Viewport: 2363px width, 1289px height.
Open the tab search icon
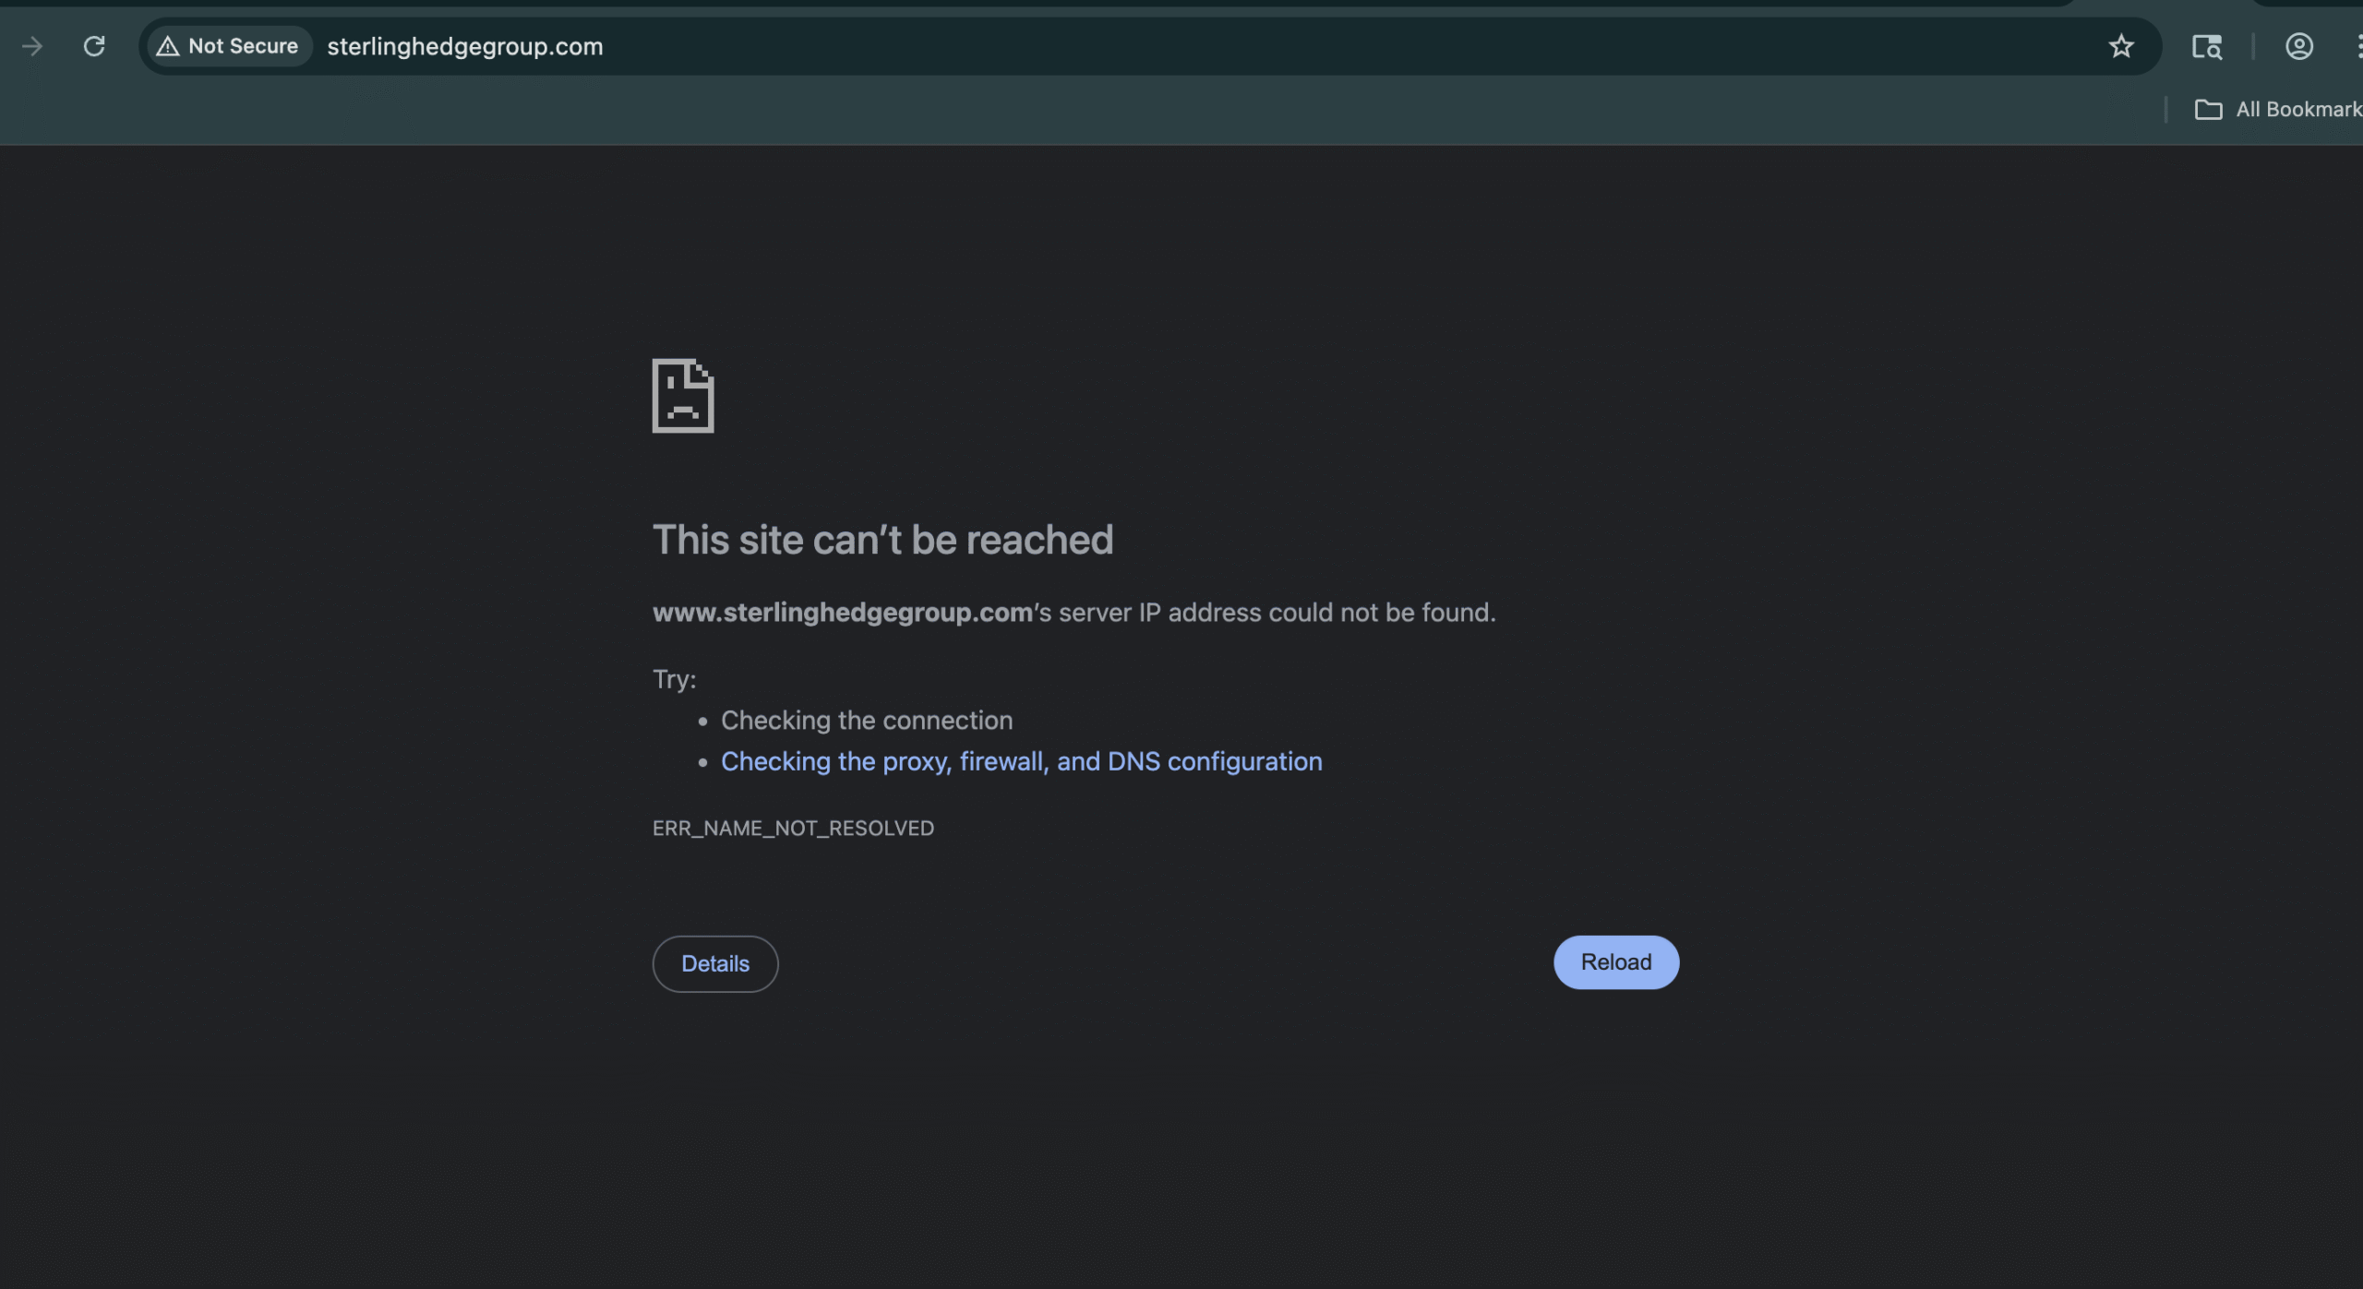[2206, 46]
